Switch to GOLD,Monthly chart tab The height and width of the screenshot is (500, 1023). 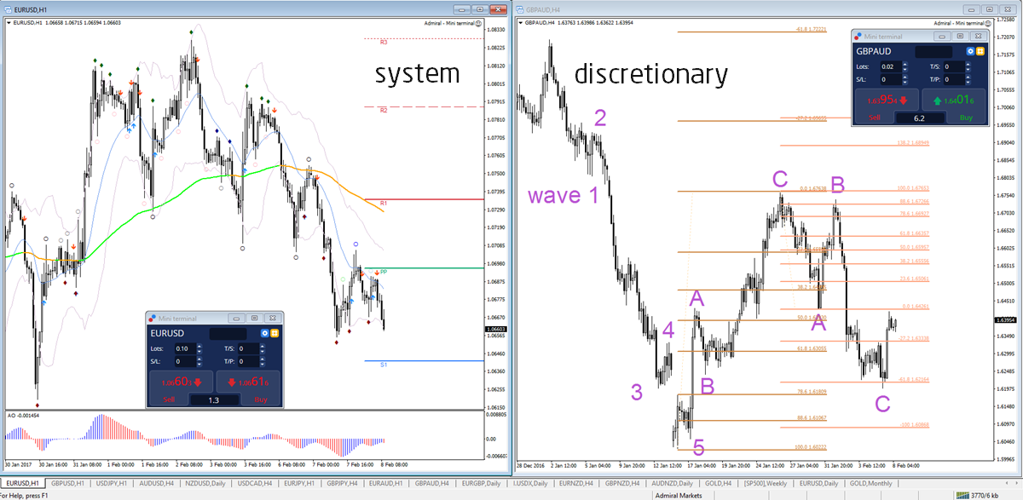click(x=870, y=483)
